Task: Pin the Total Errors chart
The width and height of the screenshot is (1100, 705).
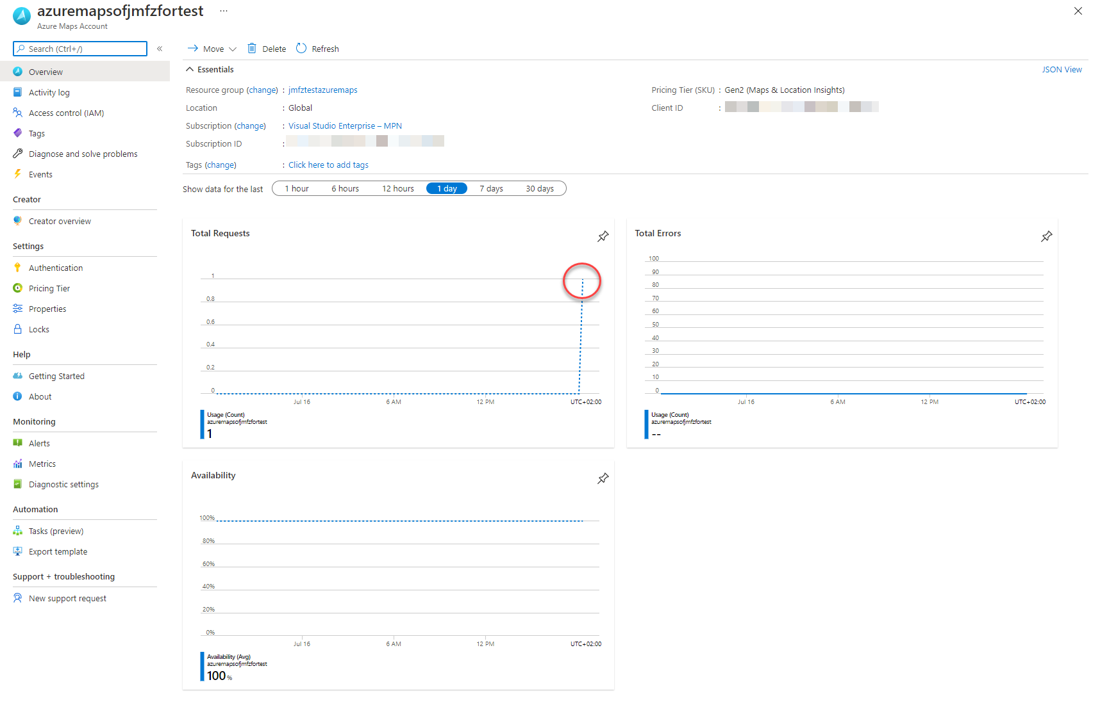Action: (x=1047, y=236)
